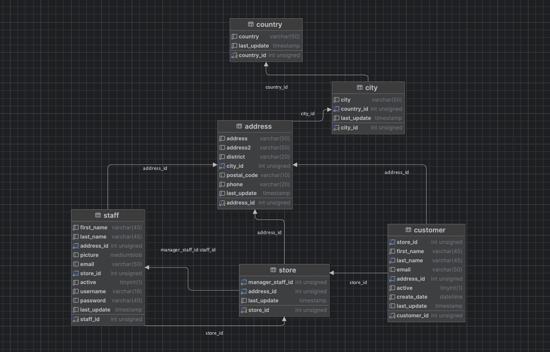Click the table icon in store header
550x352 pixels.
tap(273, 270)
